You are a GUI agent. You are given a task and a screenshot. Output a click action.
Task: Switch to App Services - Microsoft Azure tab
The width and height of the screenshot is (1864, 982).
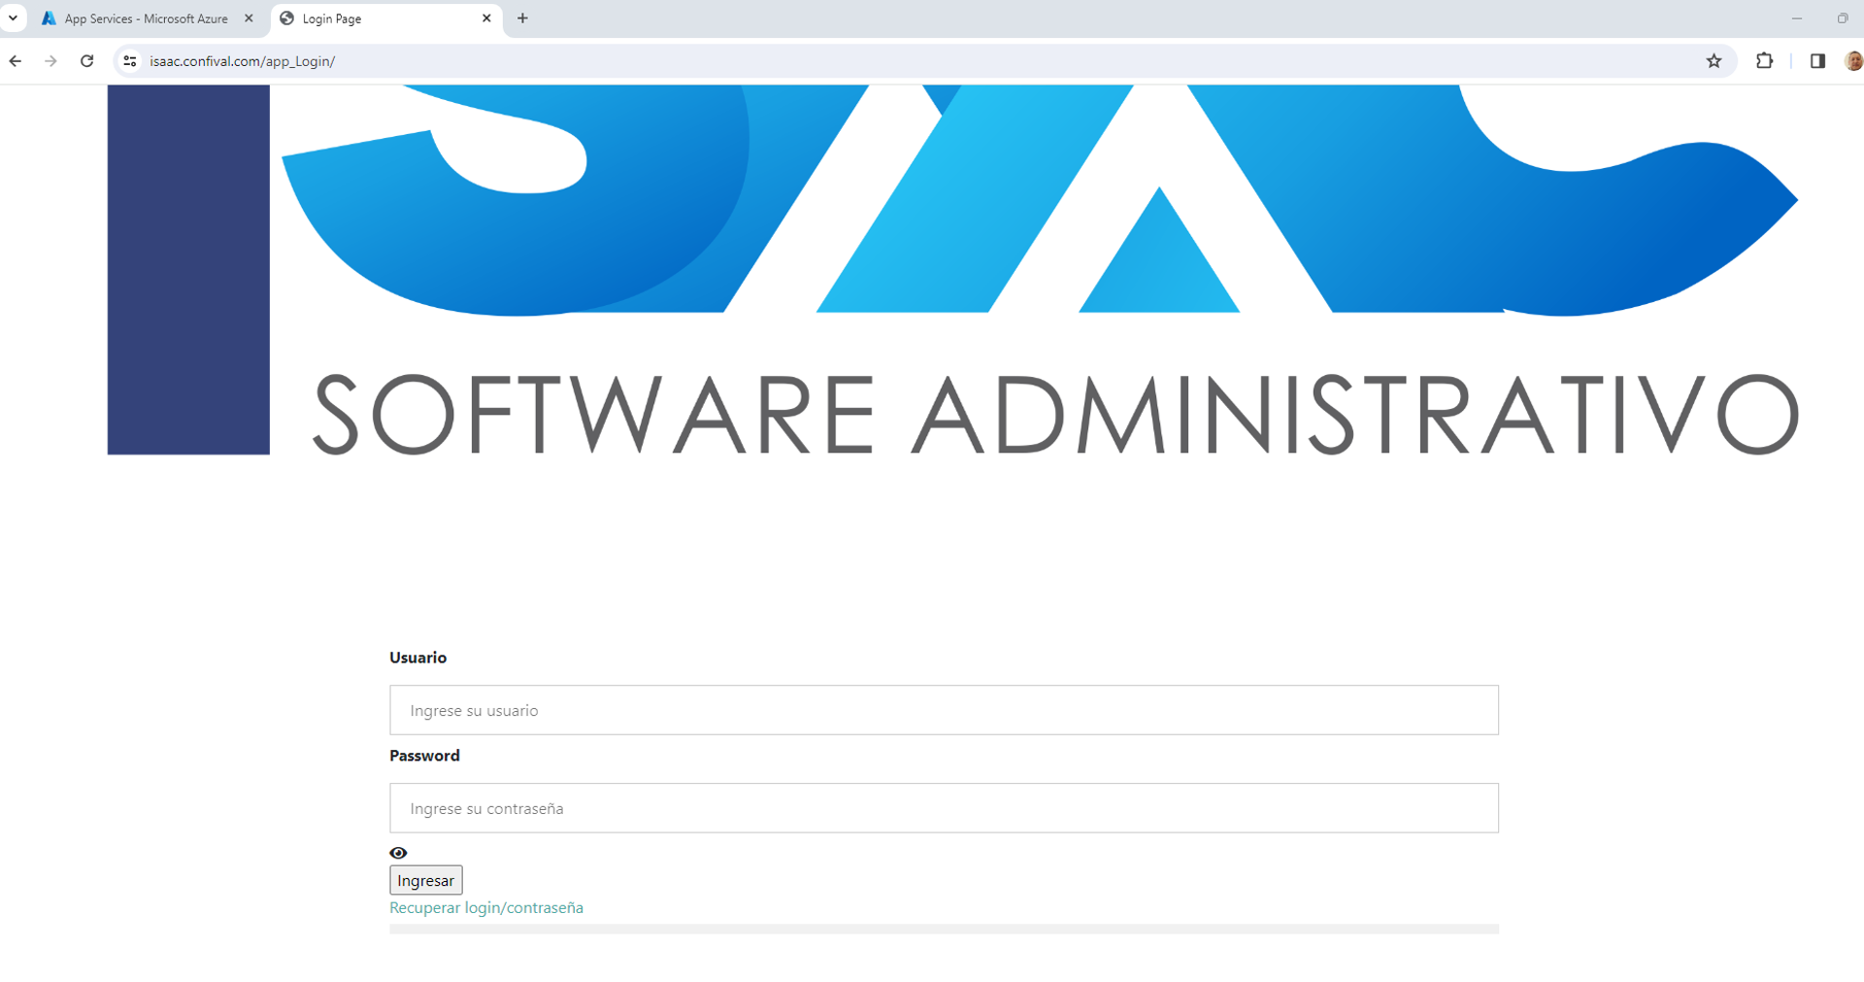pos(146,18)
